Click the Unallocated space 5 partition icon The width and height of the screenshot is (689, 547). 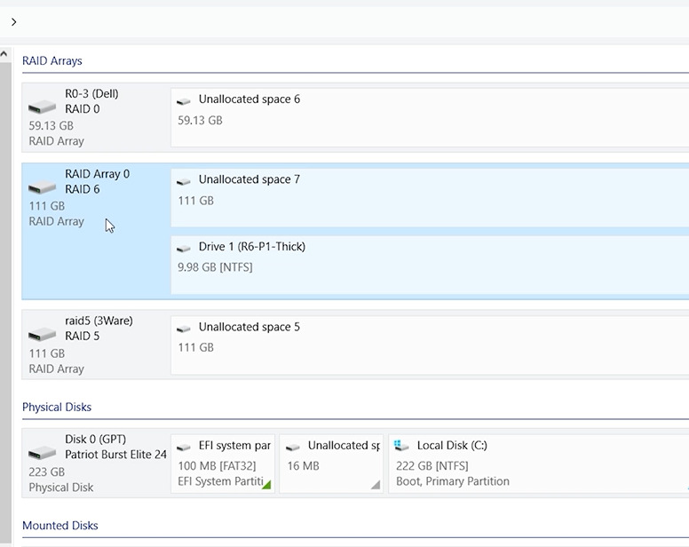click(x=184, y=329)
